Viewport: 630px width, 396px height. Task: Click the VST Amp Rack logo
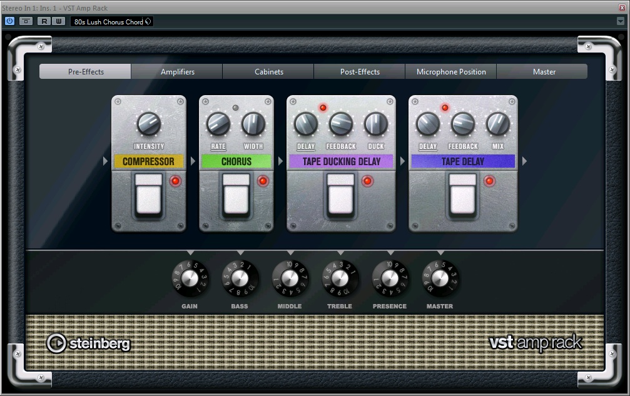[536, 343]
